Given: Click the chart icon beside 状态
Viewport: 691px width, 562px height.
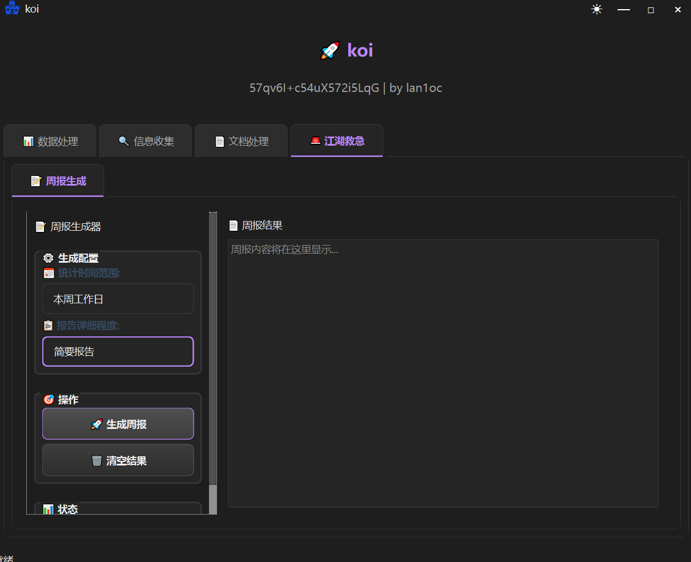Looking at the screenshot, I should (x=49, y=509).
